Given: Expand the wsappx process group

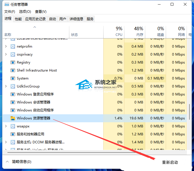Looking at the screenshot, I should click(x=6, y=126).
